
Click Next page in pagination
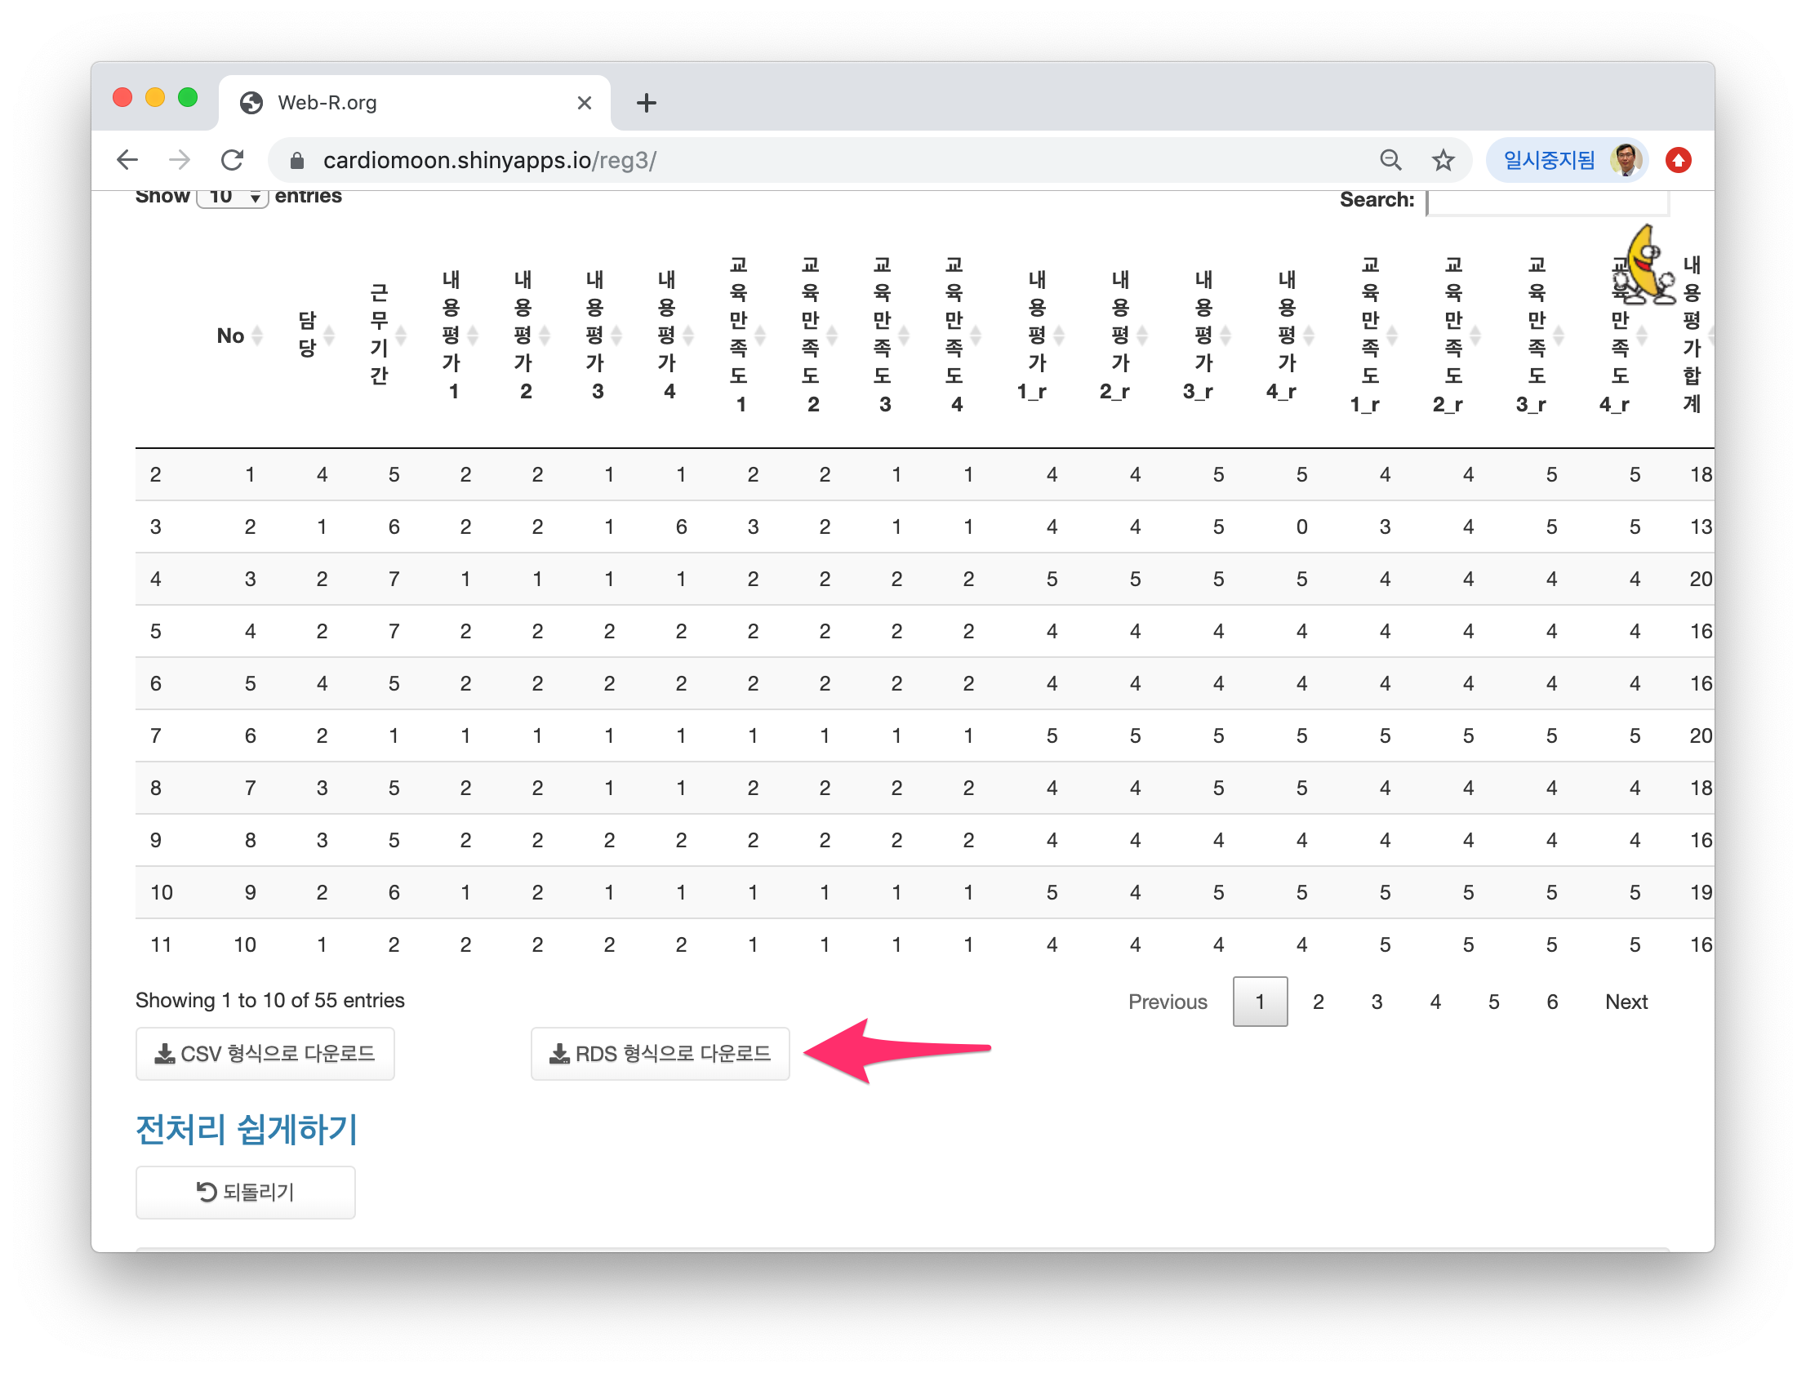pyautogui.click(x=1626, y=1001)
